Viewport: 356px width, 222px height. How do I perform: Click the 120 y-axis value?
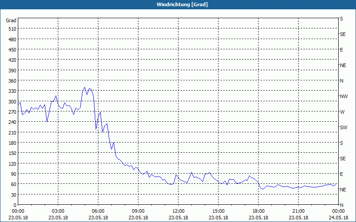[x=12, y=163]
